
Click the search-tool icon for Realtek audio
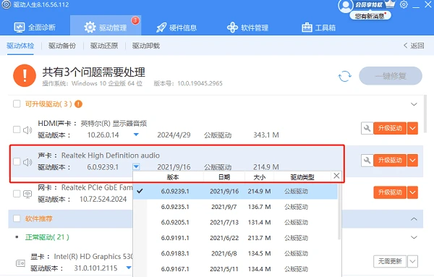(x=367, y=161)
